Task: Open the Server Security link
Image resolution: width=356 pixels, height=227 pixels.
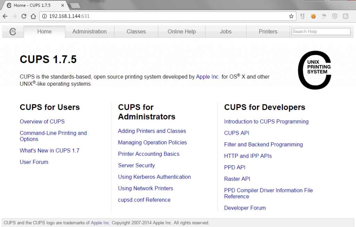Action: [136, 166]
